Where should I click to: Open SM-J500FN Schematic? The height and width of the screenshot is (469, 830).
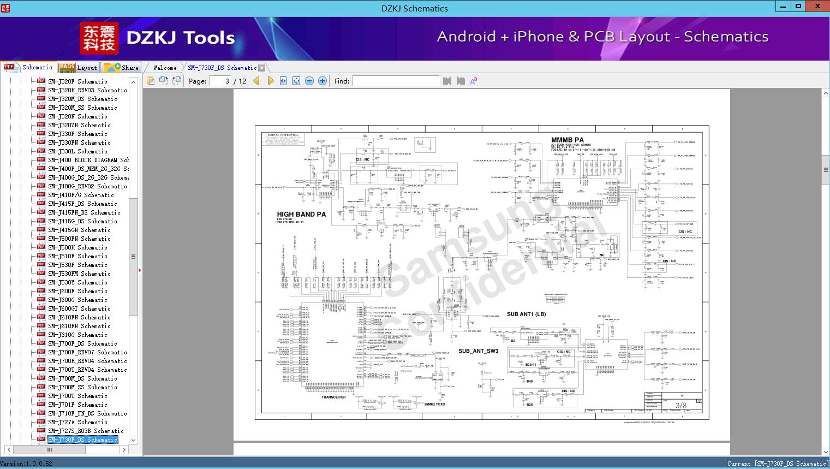79,239
